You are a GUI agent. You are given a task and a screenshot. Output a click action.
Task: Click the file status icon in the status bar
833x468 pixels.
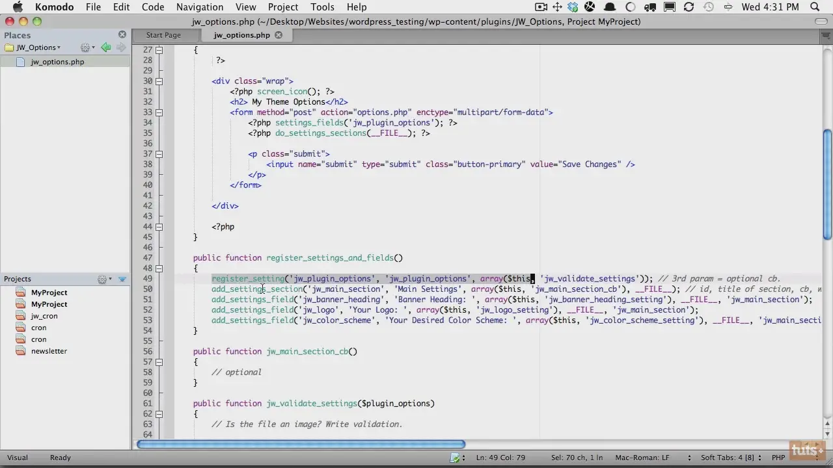456,458
